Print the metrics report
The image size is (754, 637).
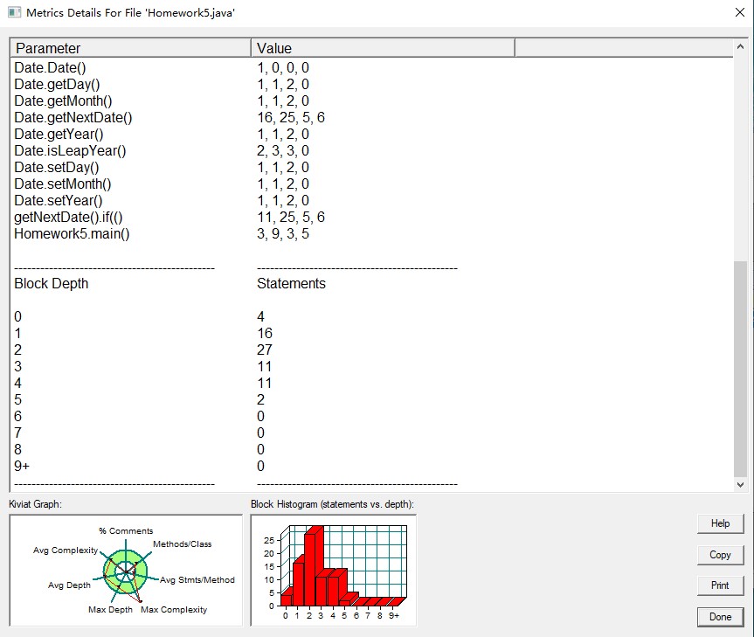(720, 585)
